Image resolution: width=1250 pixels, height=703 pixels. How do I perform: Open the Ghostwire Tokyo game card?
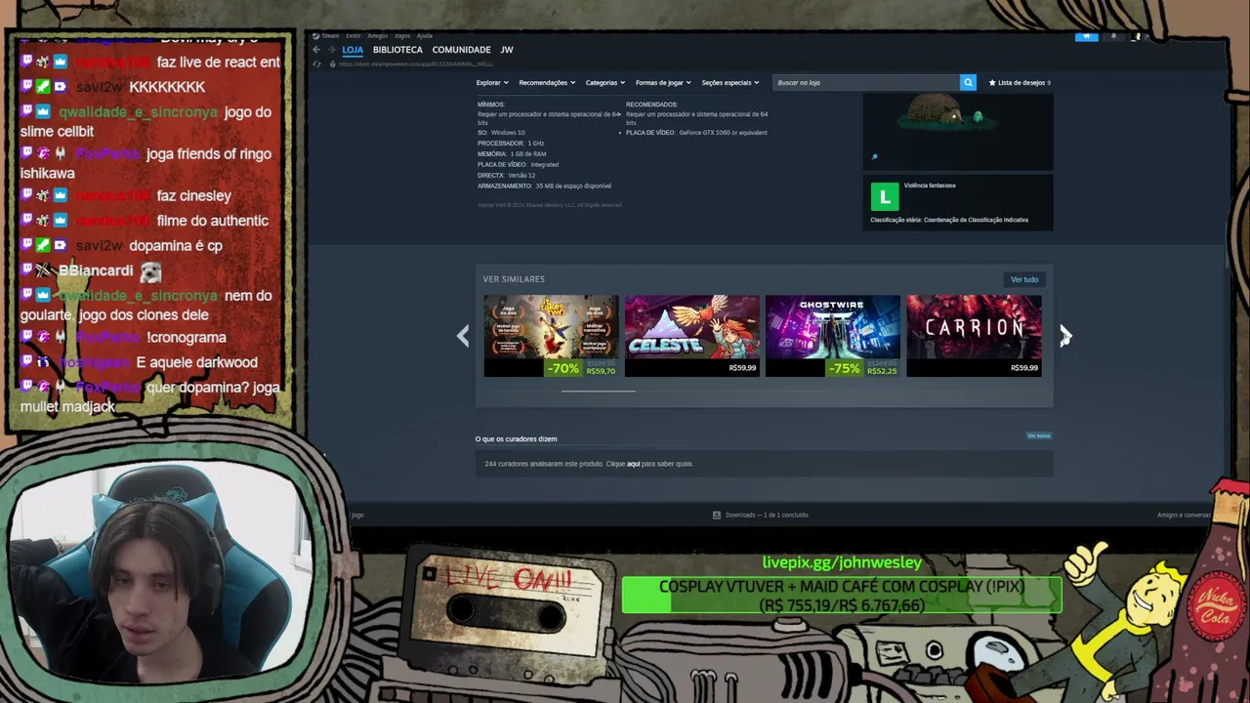point(833,336)
